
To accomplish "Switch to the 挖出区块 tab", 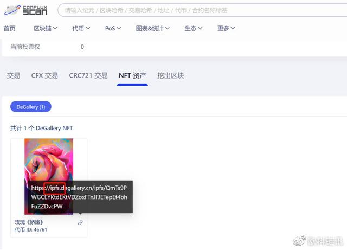I will (170, 76).
